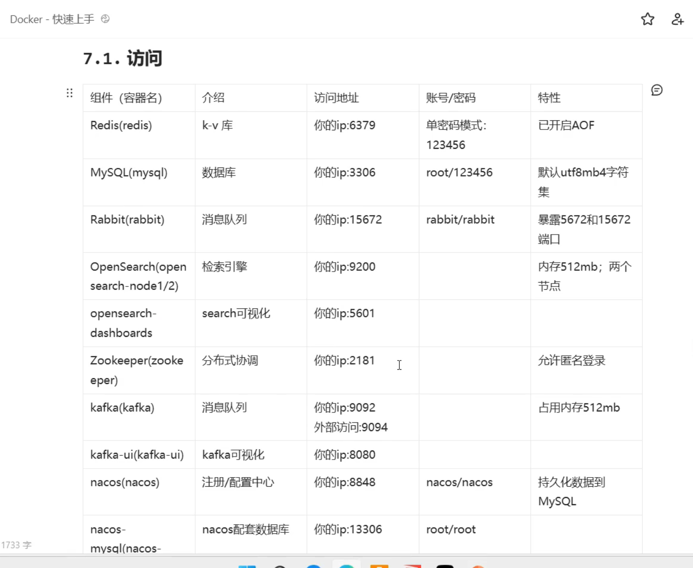This screenshot has height=568, width=693.
Task: Click the "检索引擎" cell
Action: pos(251,276)
